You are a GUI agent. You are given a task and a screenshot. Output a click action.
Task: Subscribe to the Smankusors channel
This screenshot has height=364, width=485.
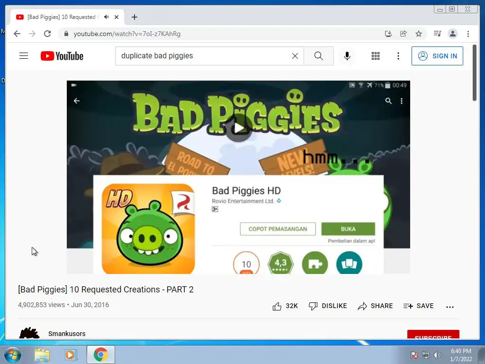point(433,335)
